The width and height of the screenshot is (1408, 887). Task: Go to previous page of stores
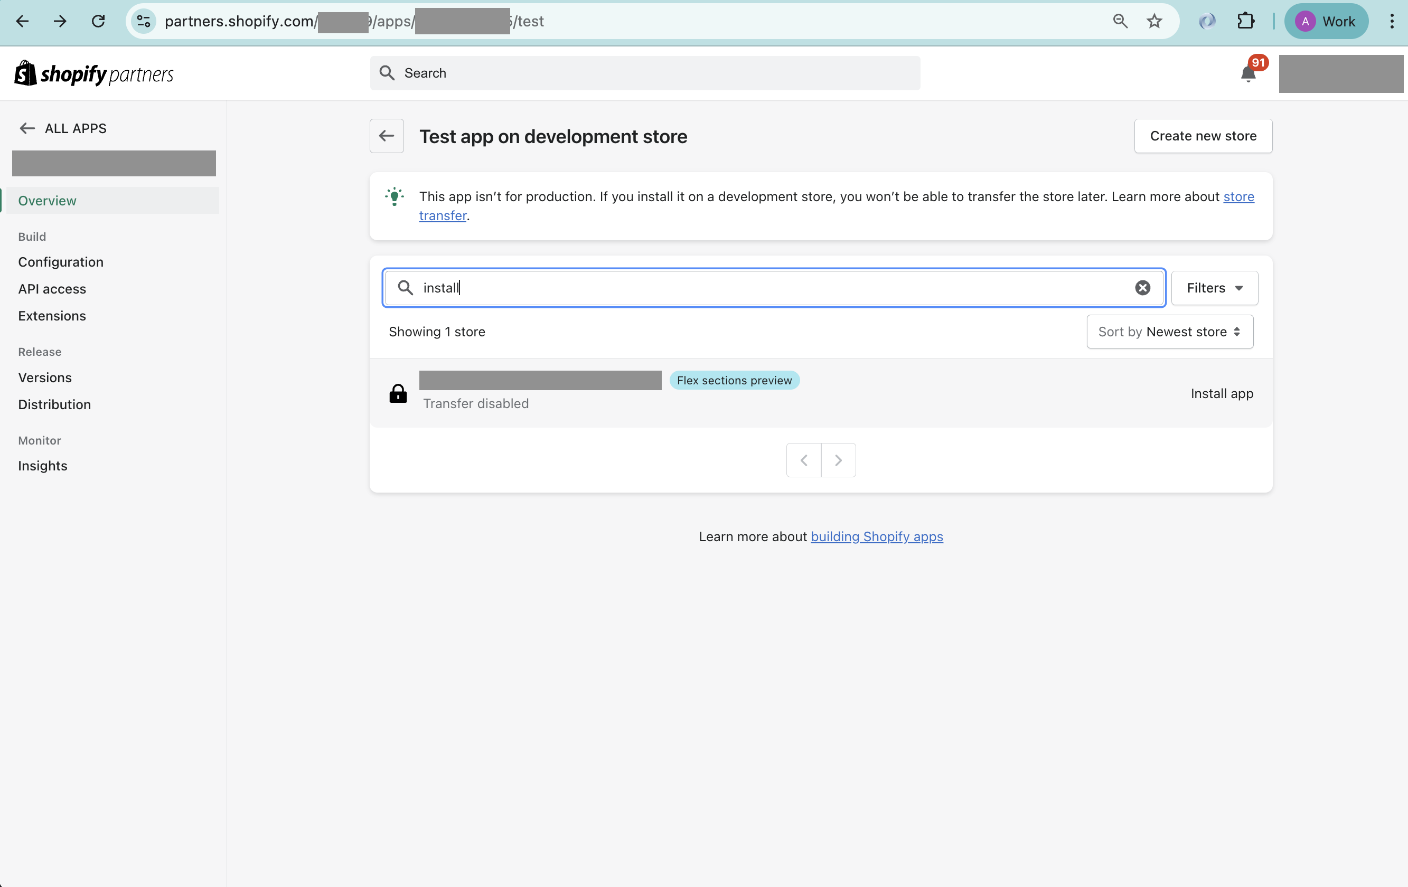coord(804,460)
